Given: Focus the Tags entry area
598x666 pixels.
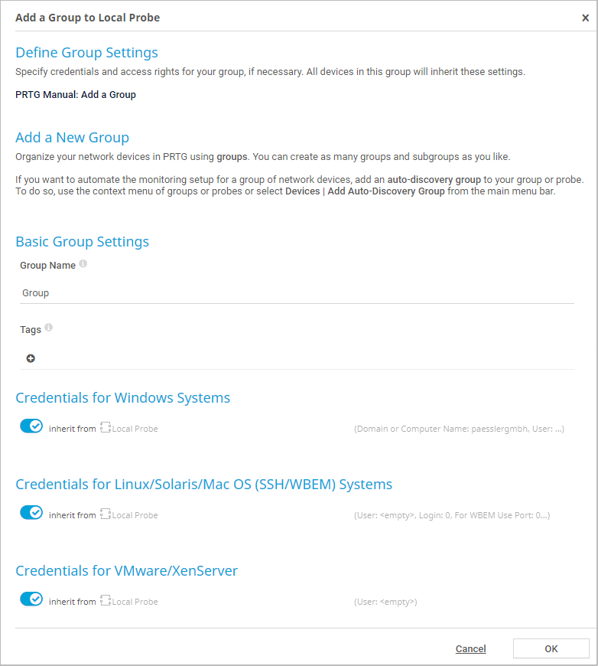Looking at the screenshot, I should [x=306, y=358].
